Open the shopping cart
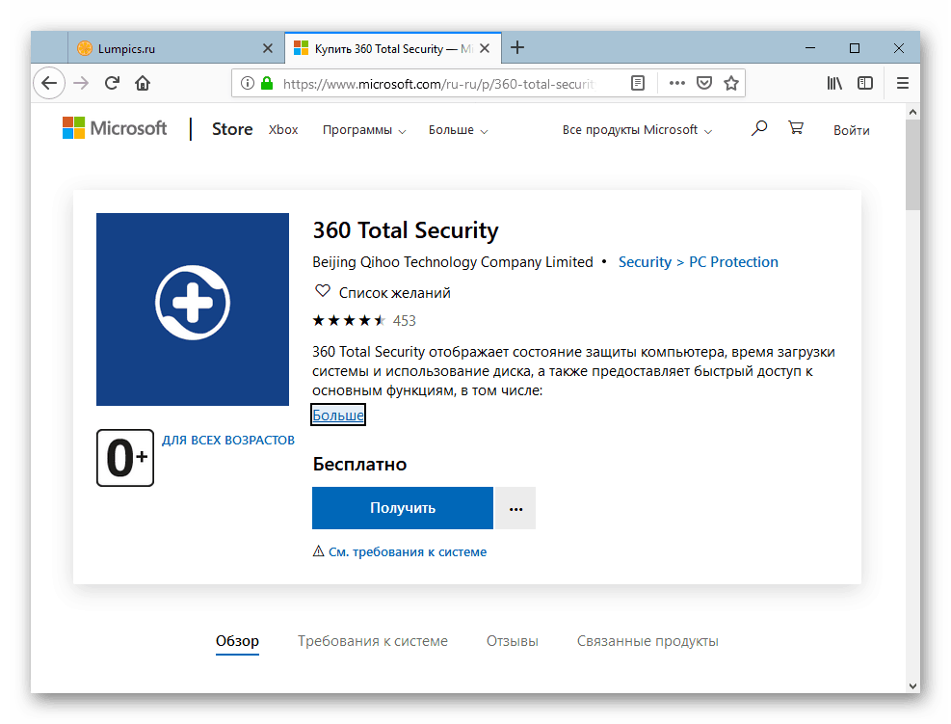The image size is (951, 724). click(796, 128)
